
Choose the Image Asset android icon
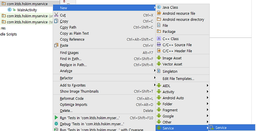click(x=159, y=58)
